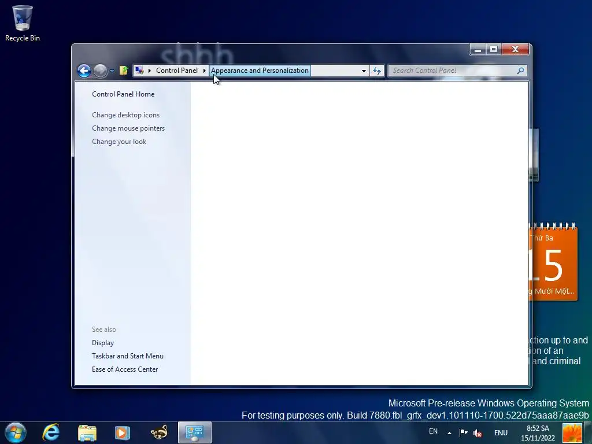Minimize the Control Panel window

[478, 50]
